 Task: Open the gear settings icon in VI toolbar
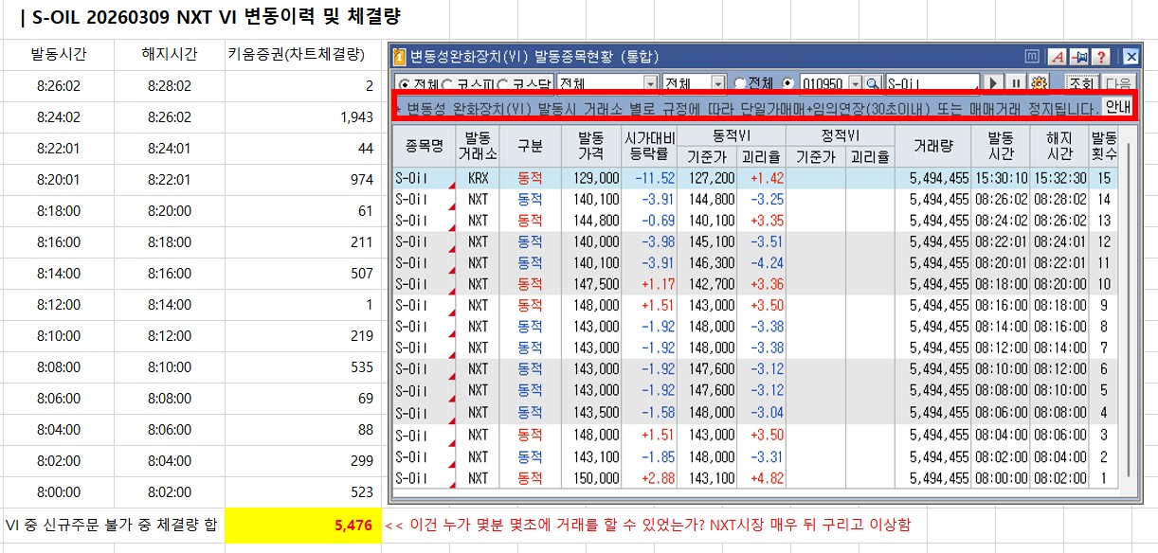point(1039,83)
